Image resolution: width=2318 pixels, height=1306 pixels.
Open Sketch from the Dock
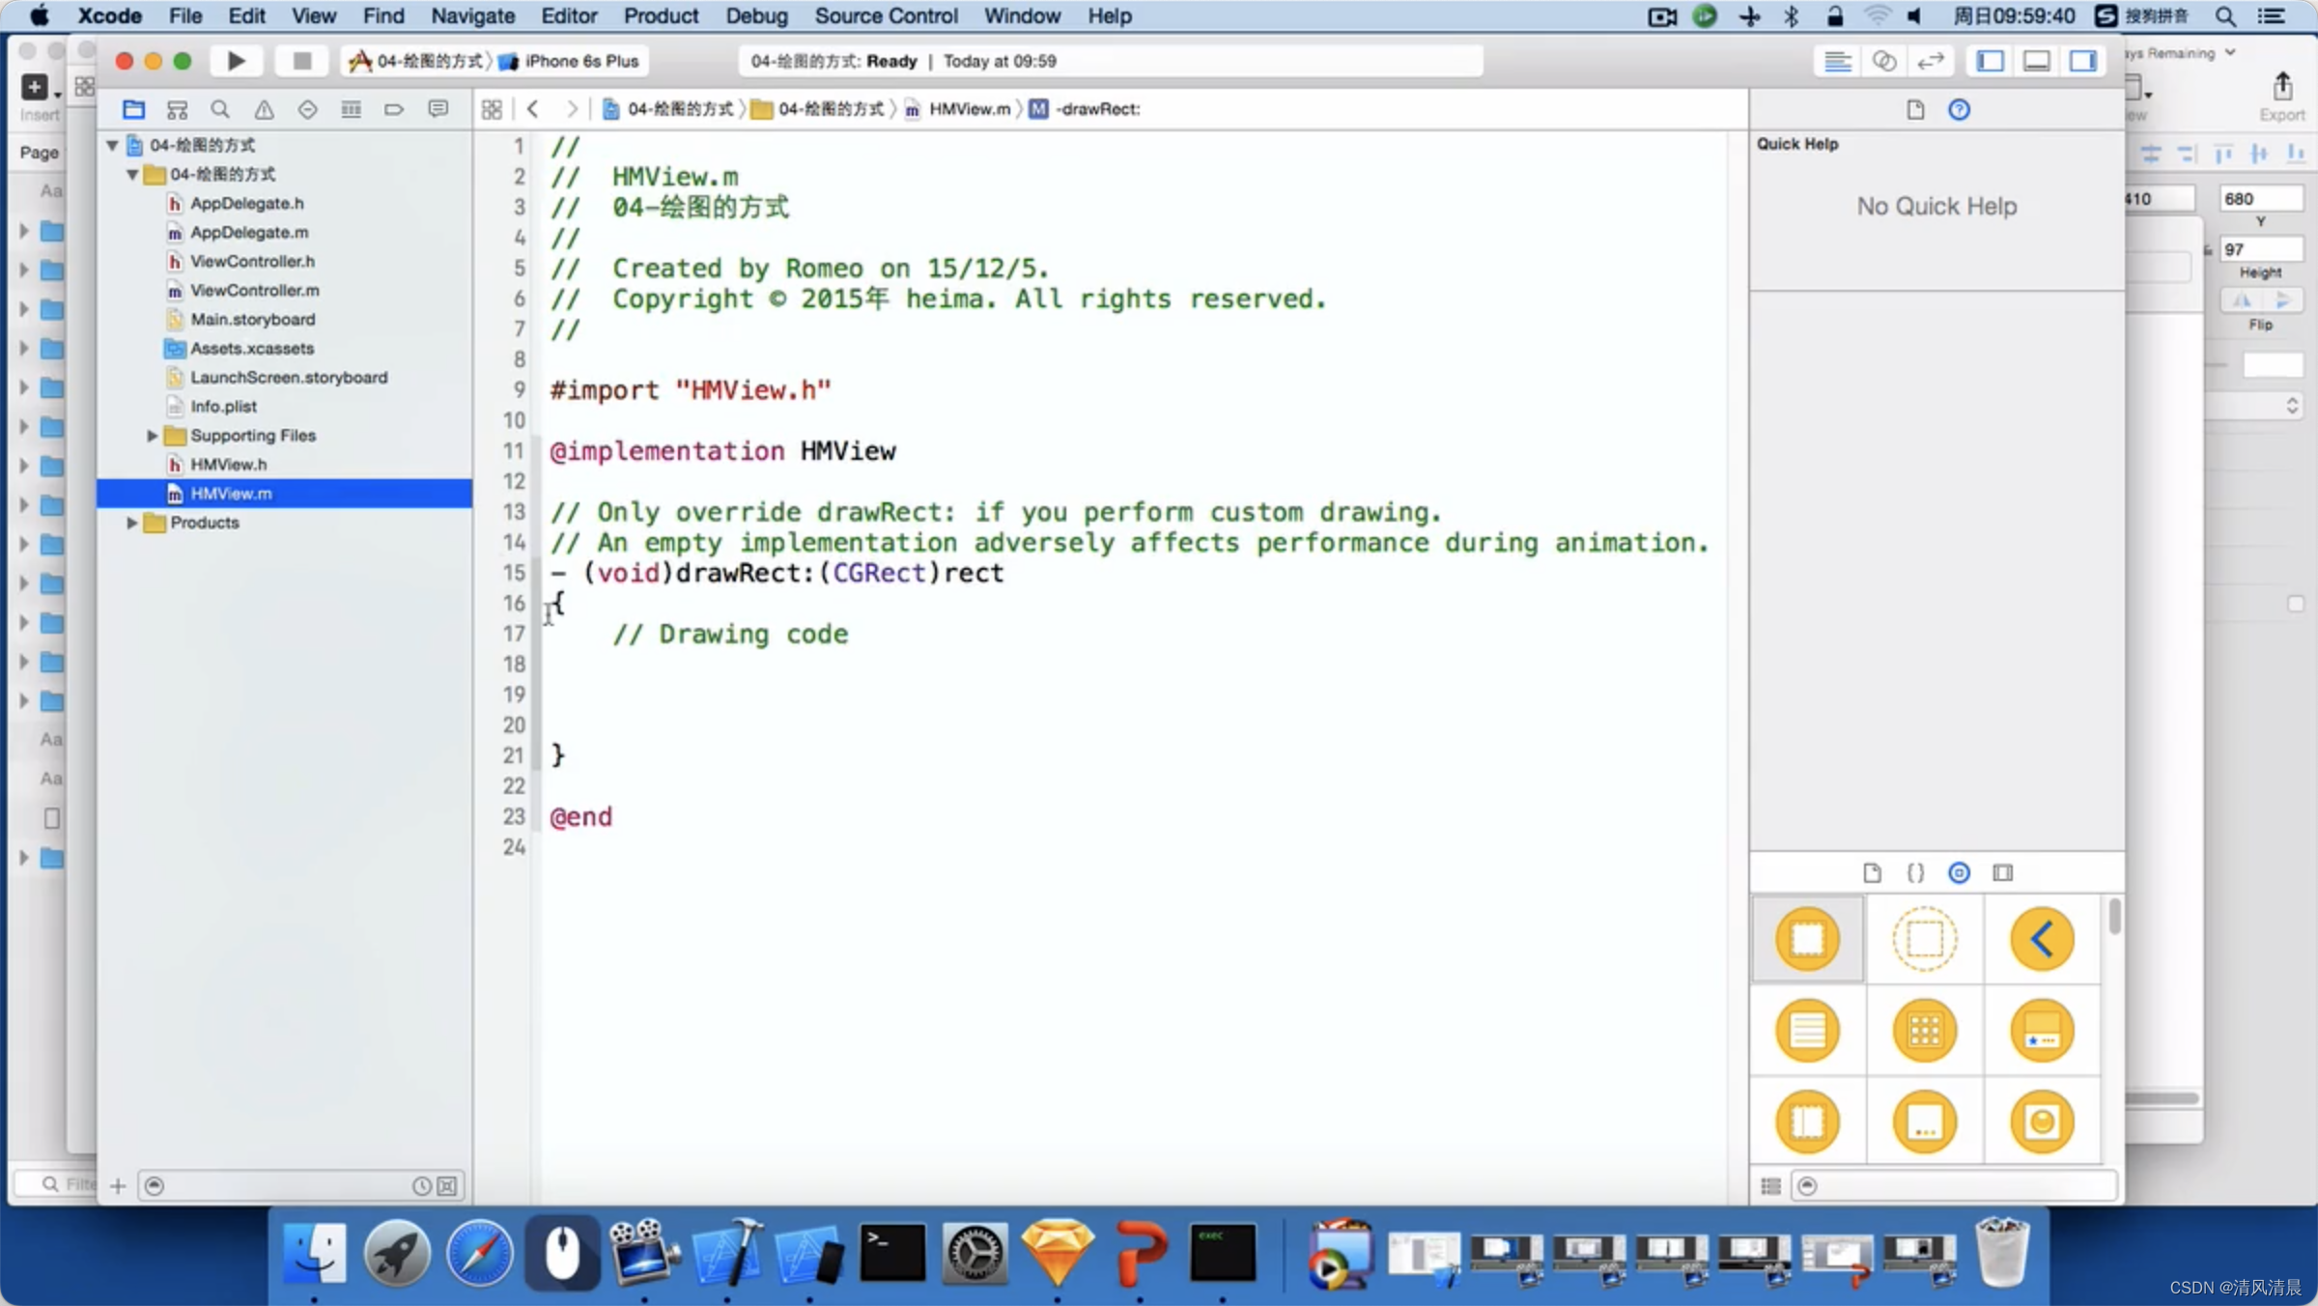pyautogui.click(x=1057, y=1253)
